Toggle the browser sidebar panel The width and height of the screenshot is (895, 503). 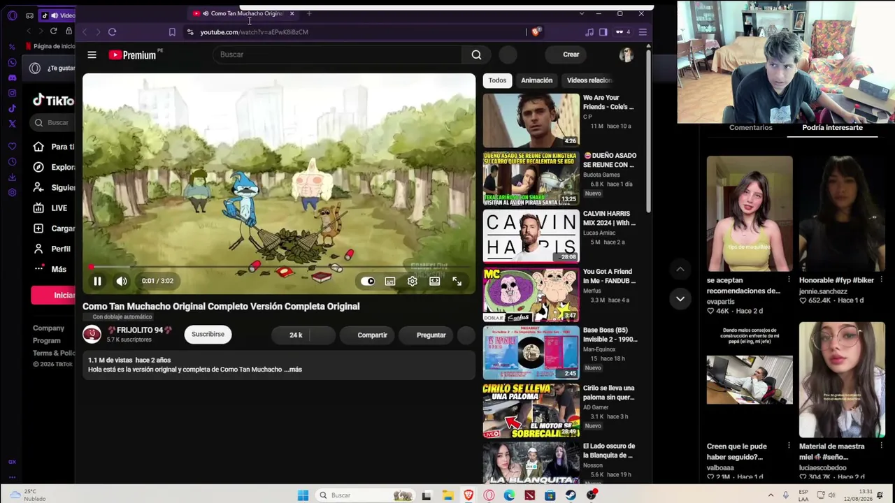coord(603,32)
